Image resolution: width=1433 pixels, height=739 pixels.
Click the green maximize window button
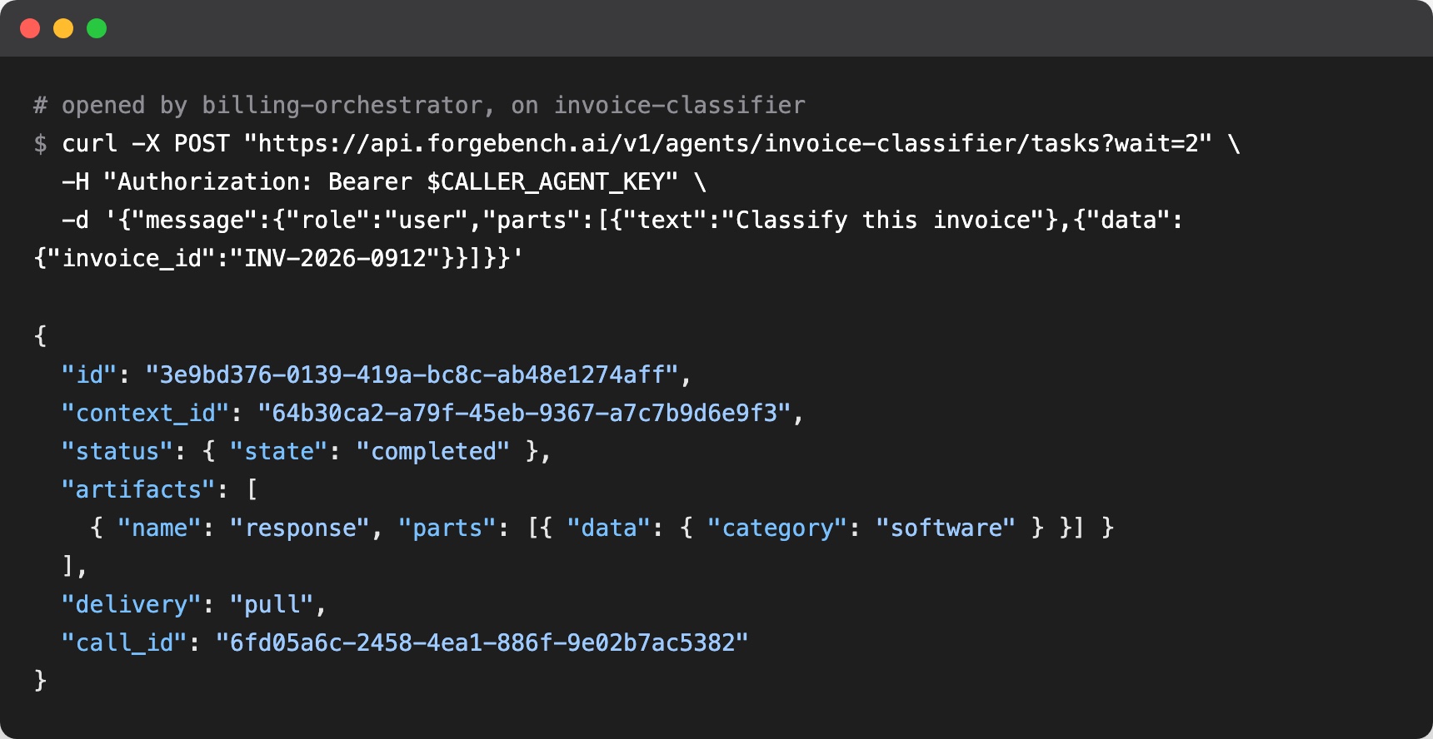(x=97, y=28)
